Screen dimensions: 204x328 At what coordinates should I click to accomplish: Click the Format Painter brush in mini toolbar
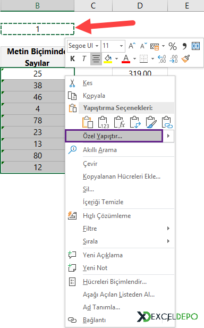[x=185, y=59]
